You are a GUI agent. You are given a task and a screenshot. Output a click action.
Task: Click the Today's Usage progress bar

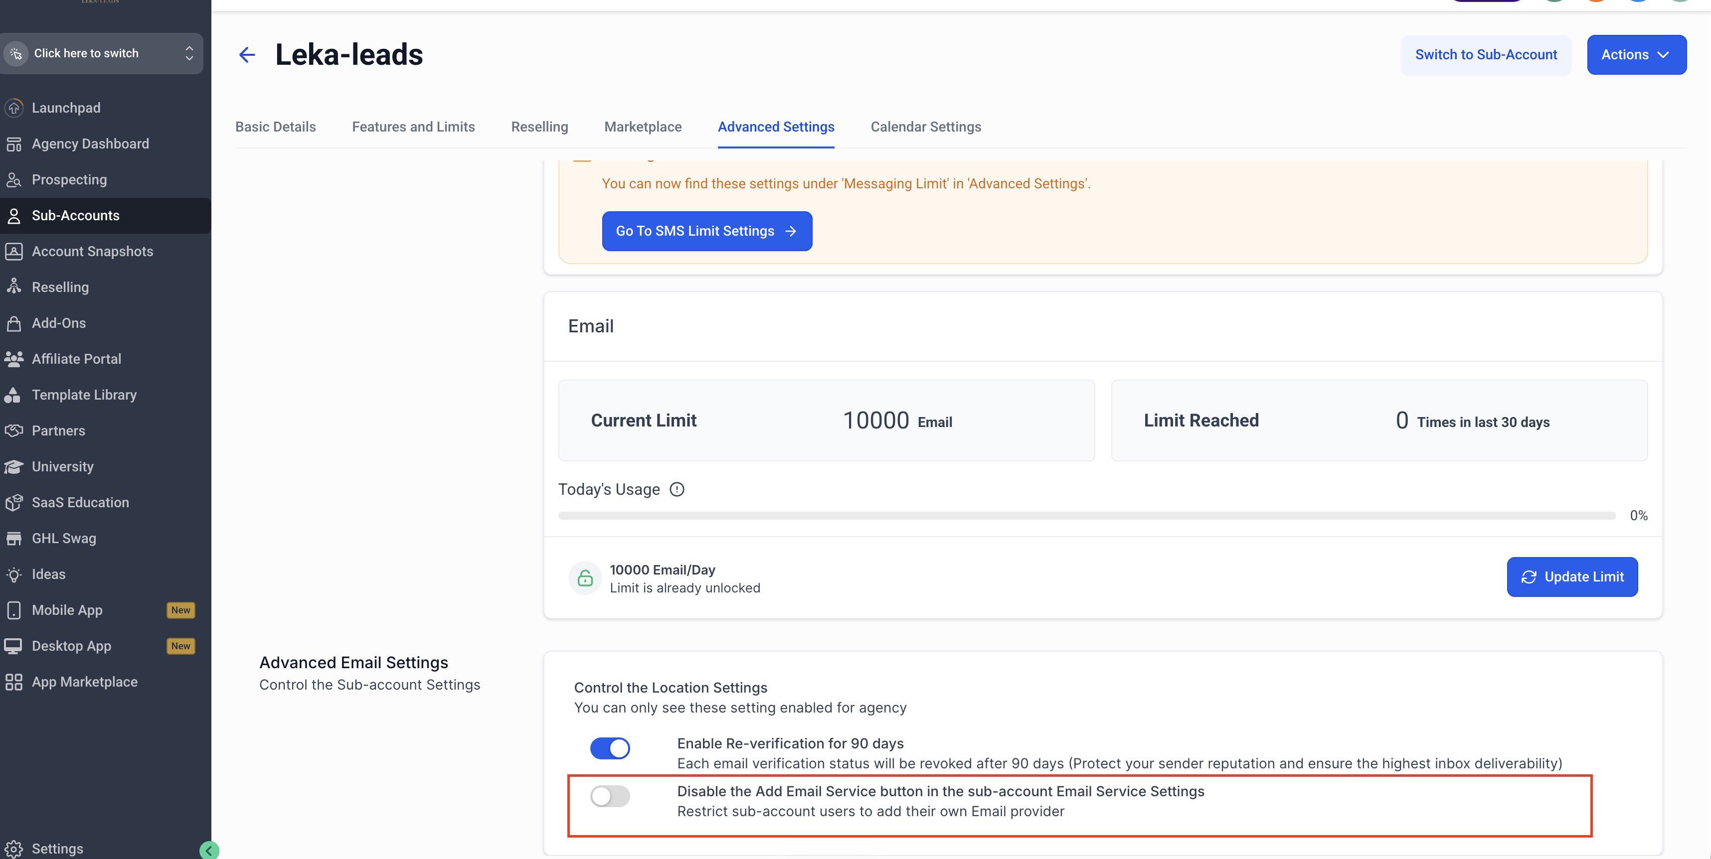[x=1087, y=516]
